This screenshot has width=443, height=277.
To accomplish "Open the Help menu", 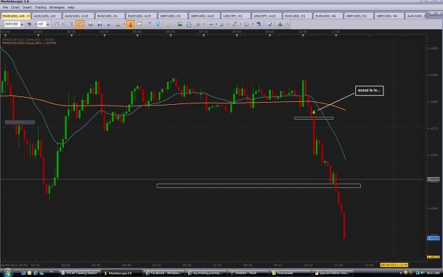I will coord(71,7).
